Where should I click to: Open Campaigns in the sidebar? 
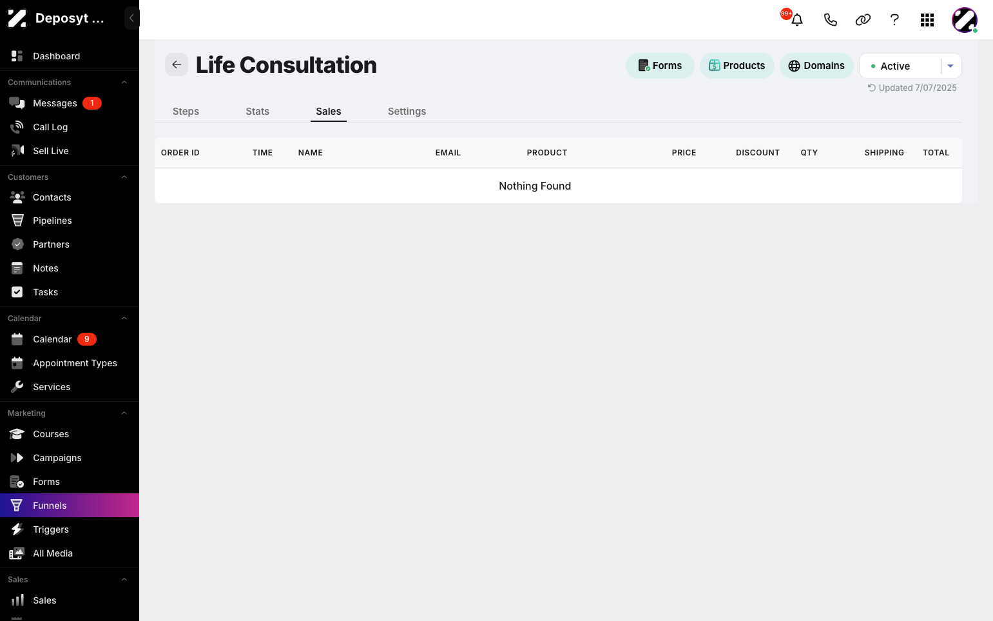pos(70,458)
